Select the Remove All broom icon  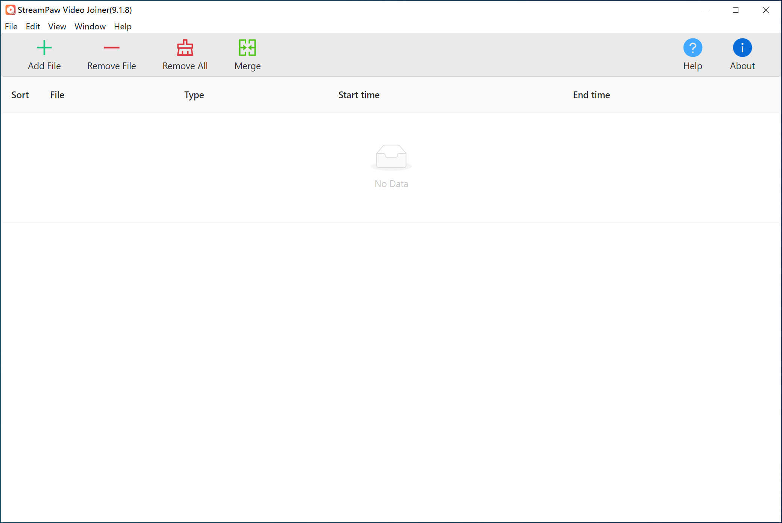(x=185, y=48)
